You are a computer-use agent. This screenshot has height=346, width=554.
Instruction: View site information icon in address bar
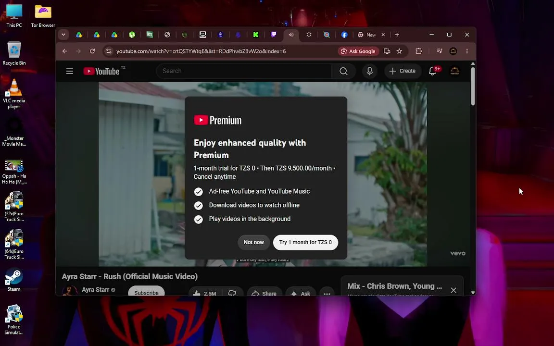coord(109,51)
